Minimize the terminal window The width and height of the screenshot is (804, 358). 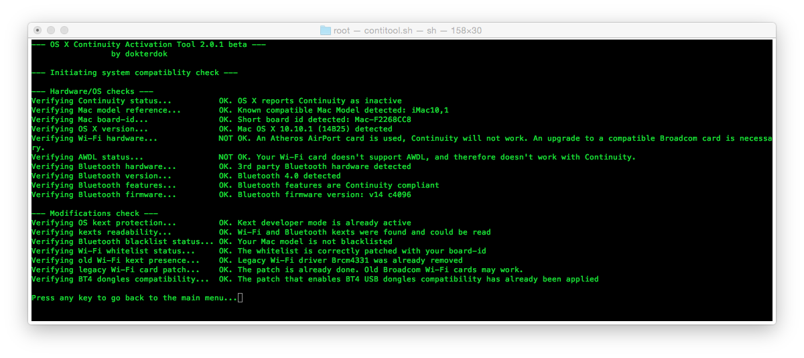pos(51,30)
